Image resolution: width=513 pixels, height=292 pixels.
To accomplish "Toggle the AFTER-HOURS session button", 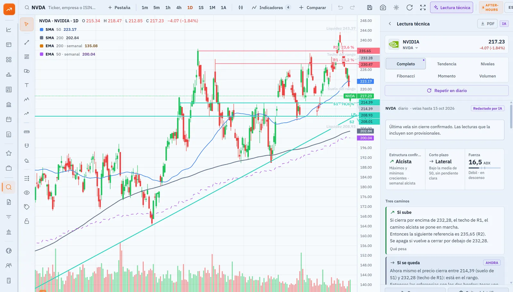I will [x=491, y=7].
